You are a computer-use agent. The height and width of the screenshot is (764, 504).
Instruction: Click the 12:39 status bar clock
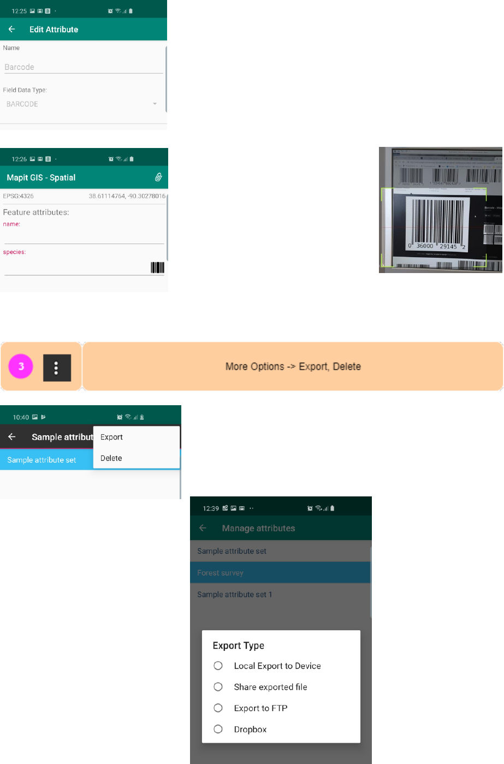coord(211,508)
